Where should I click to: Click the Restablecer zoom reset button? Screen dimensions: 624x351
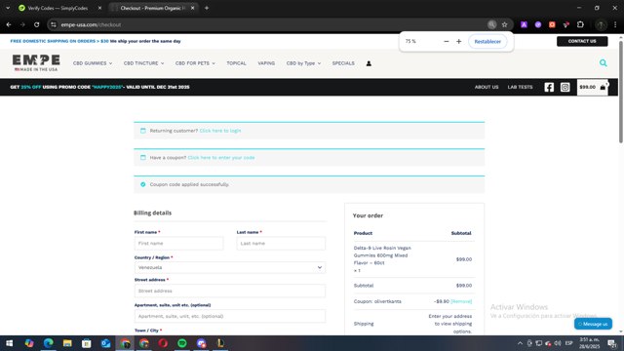487,41
